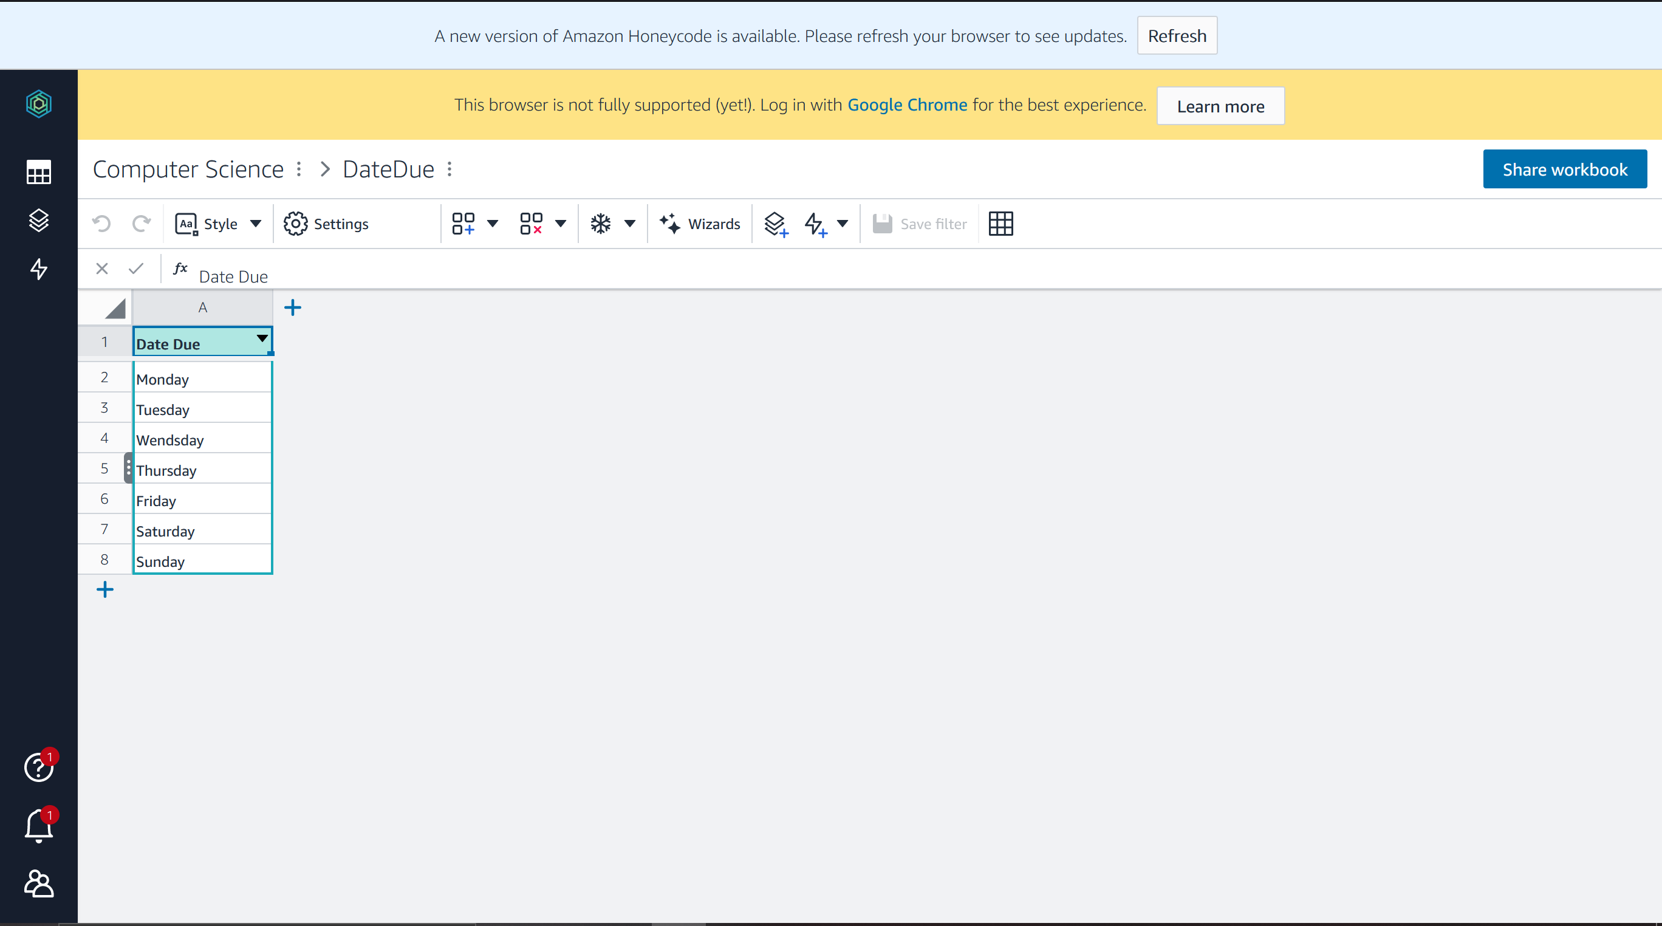Image resolution: width=1662 pixels, height=926 pixels.
Task: Click the Share workbook button
Action: pyautogui.click(x=1565, y=169)
